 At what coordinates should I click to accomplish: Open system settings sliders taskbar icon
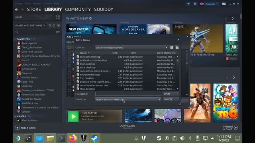[x=28, y=138]
